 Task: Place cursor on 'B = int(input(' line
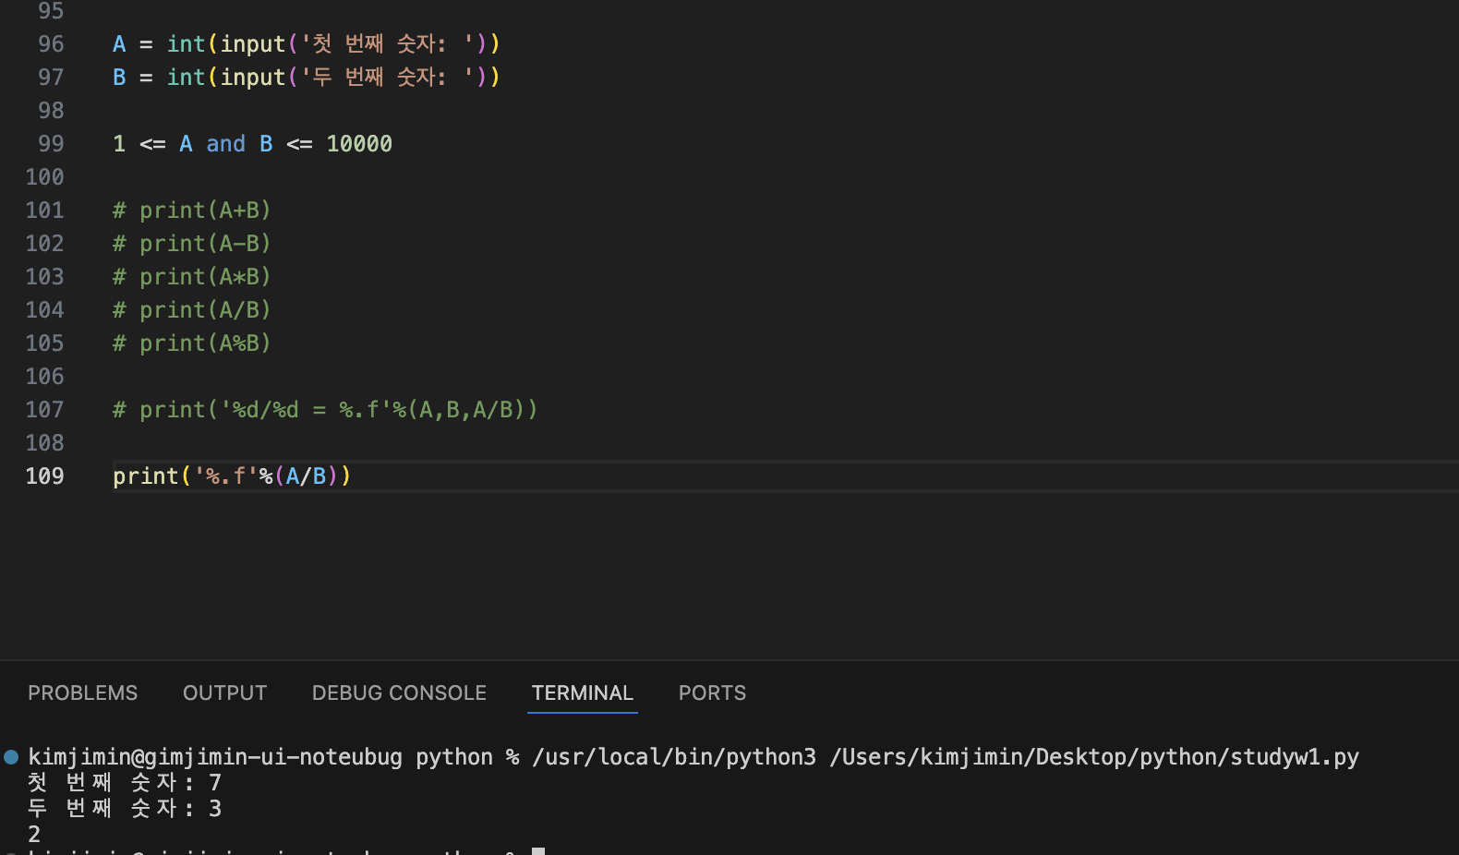pyautogui.click(x=307, y=77)
